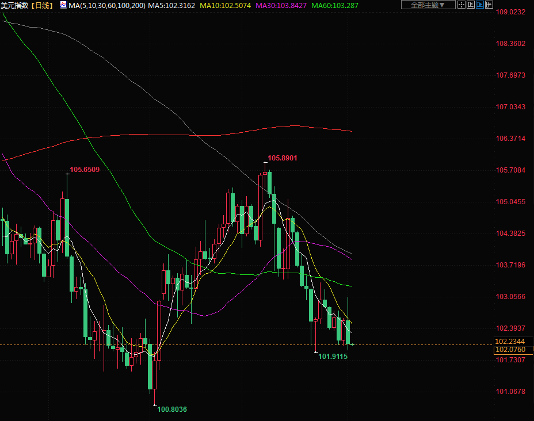Viewport: 534px width, 421px height.
Task: Click the 102.2344 dashed line price label
Action: [510, 341]
